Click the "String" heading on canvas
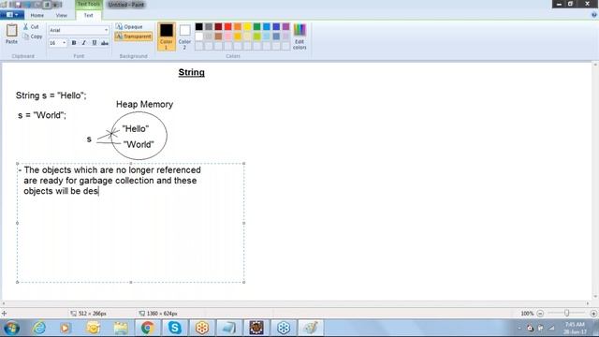Screen dimensions: 599x337 (191, 72)
